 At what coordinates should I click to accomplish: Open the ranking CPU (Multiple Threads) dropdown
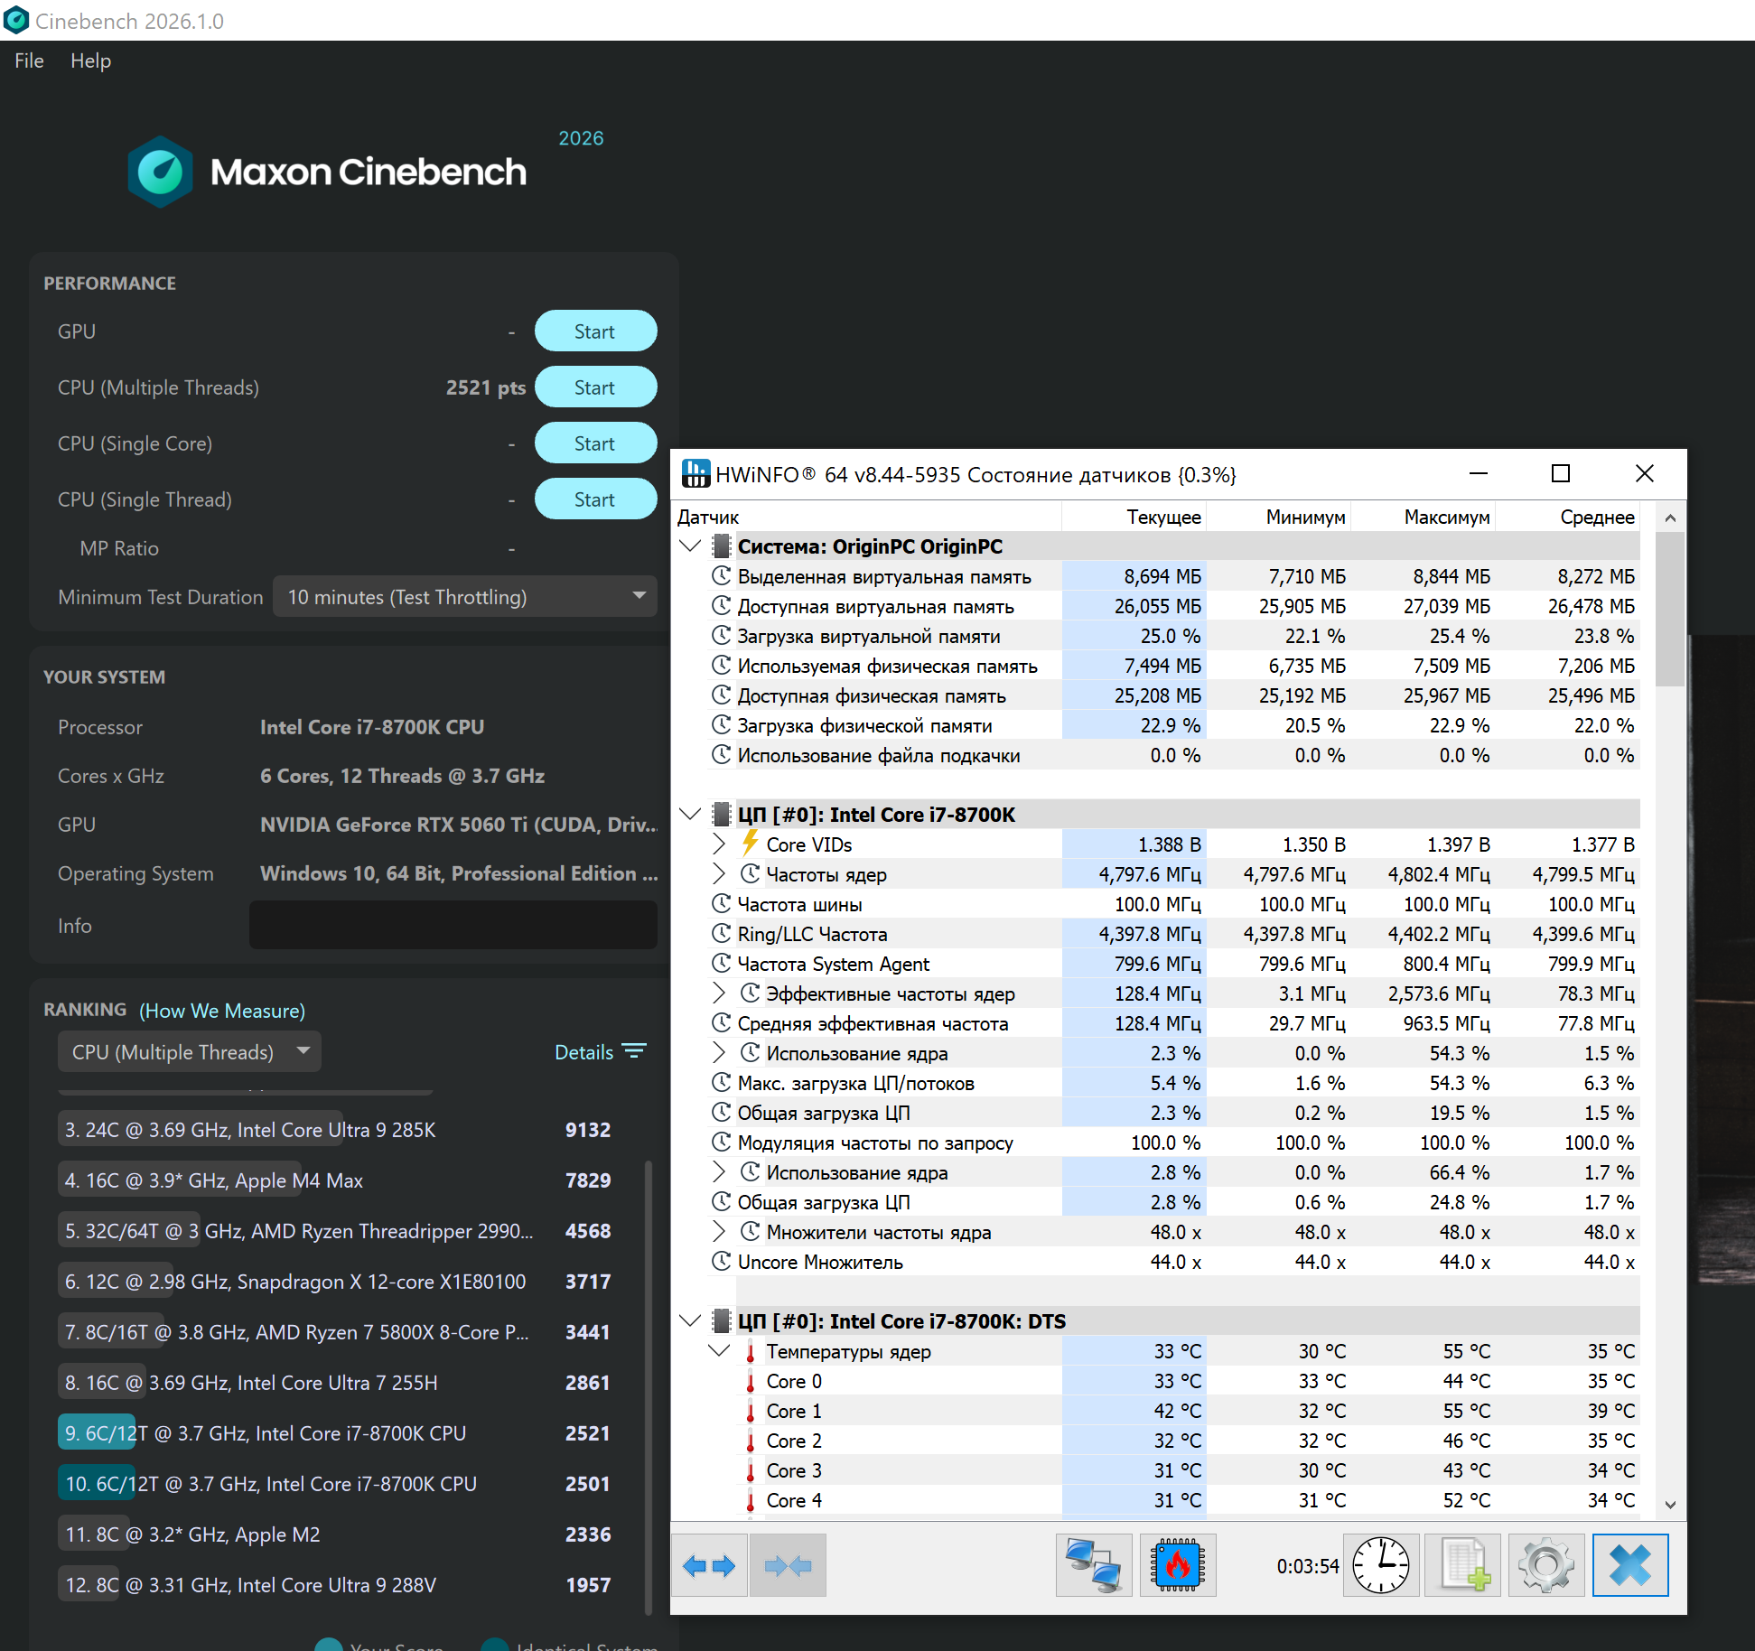pyautogui.click(x=190, y=1051)
